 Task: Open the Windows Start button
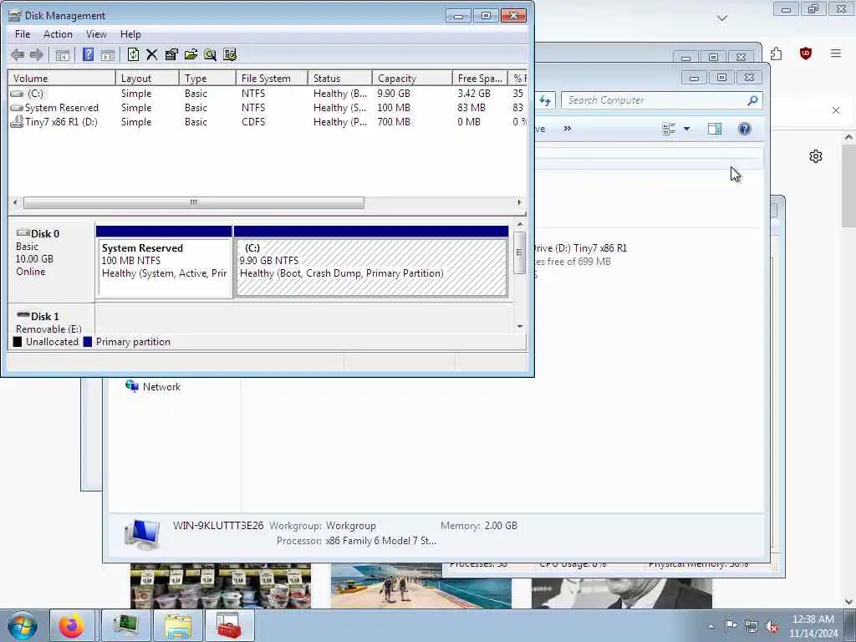23,625
